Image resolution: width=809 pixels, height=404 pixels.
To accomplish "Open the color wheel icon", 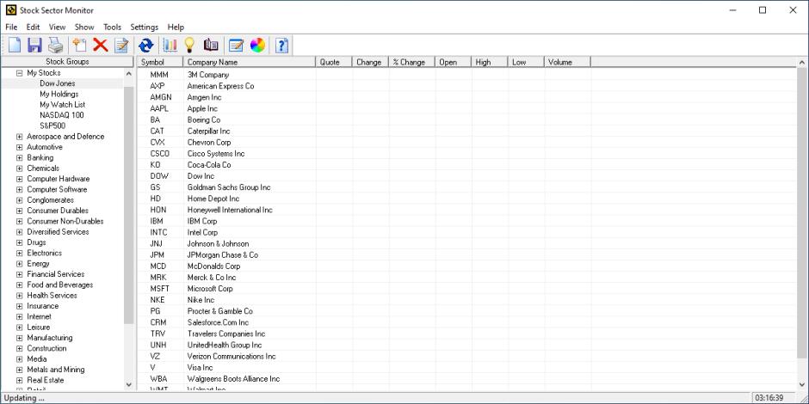I will pos(257,46).
